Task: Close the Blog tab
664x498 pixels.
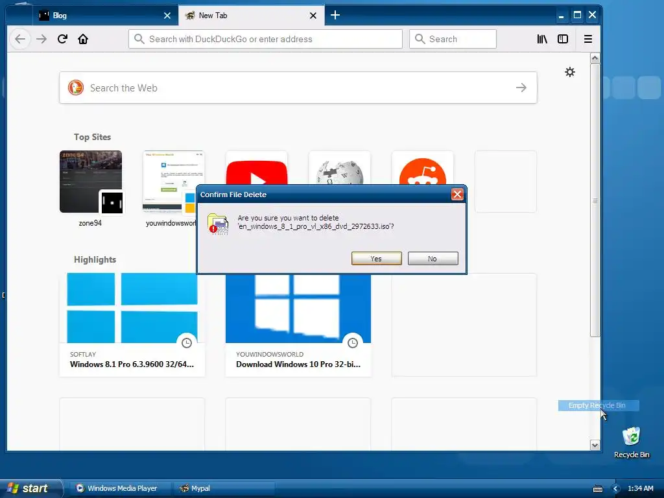Action: coord(167,16)
